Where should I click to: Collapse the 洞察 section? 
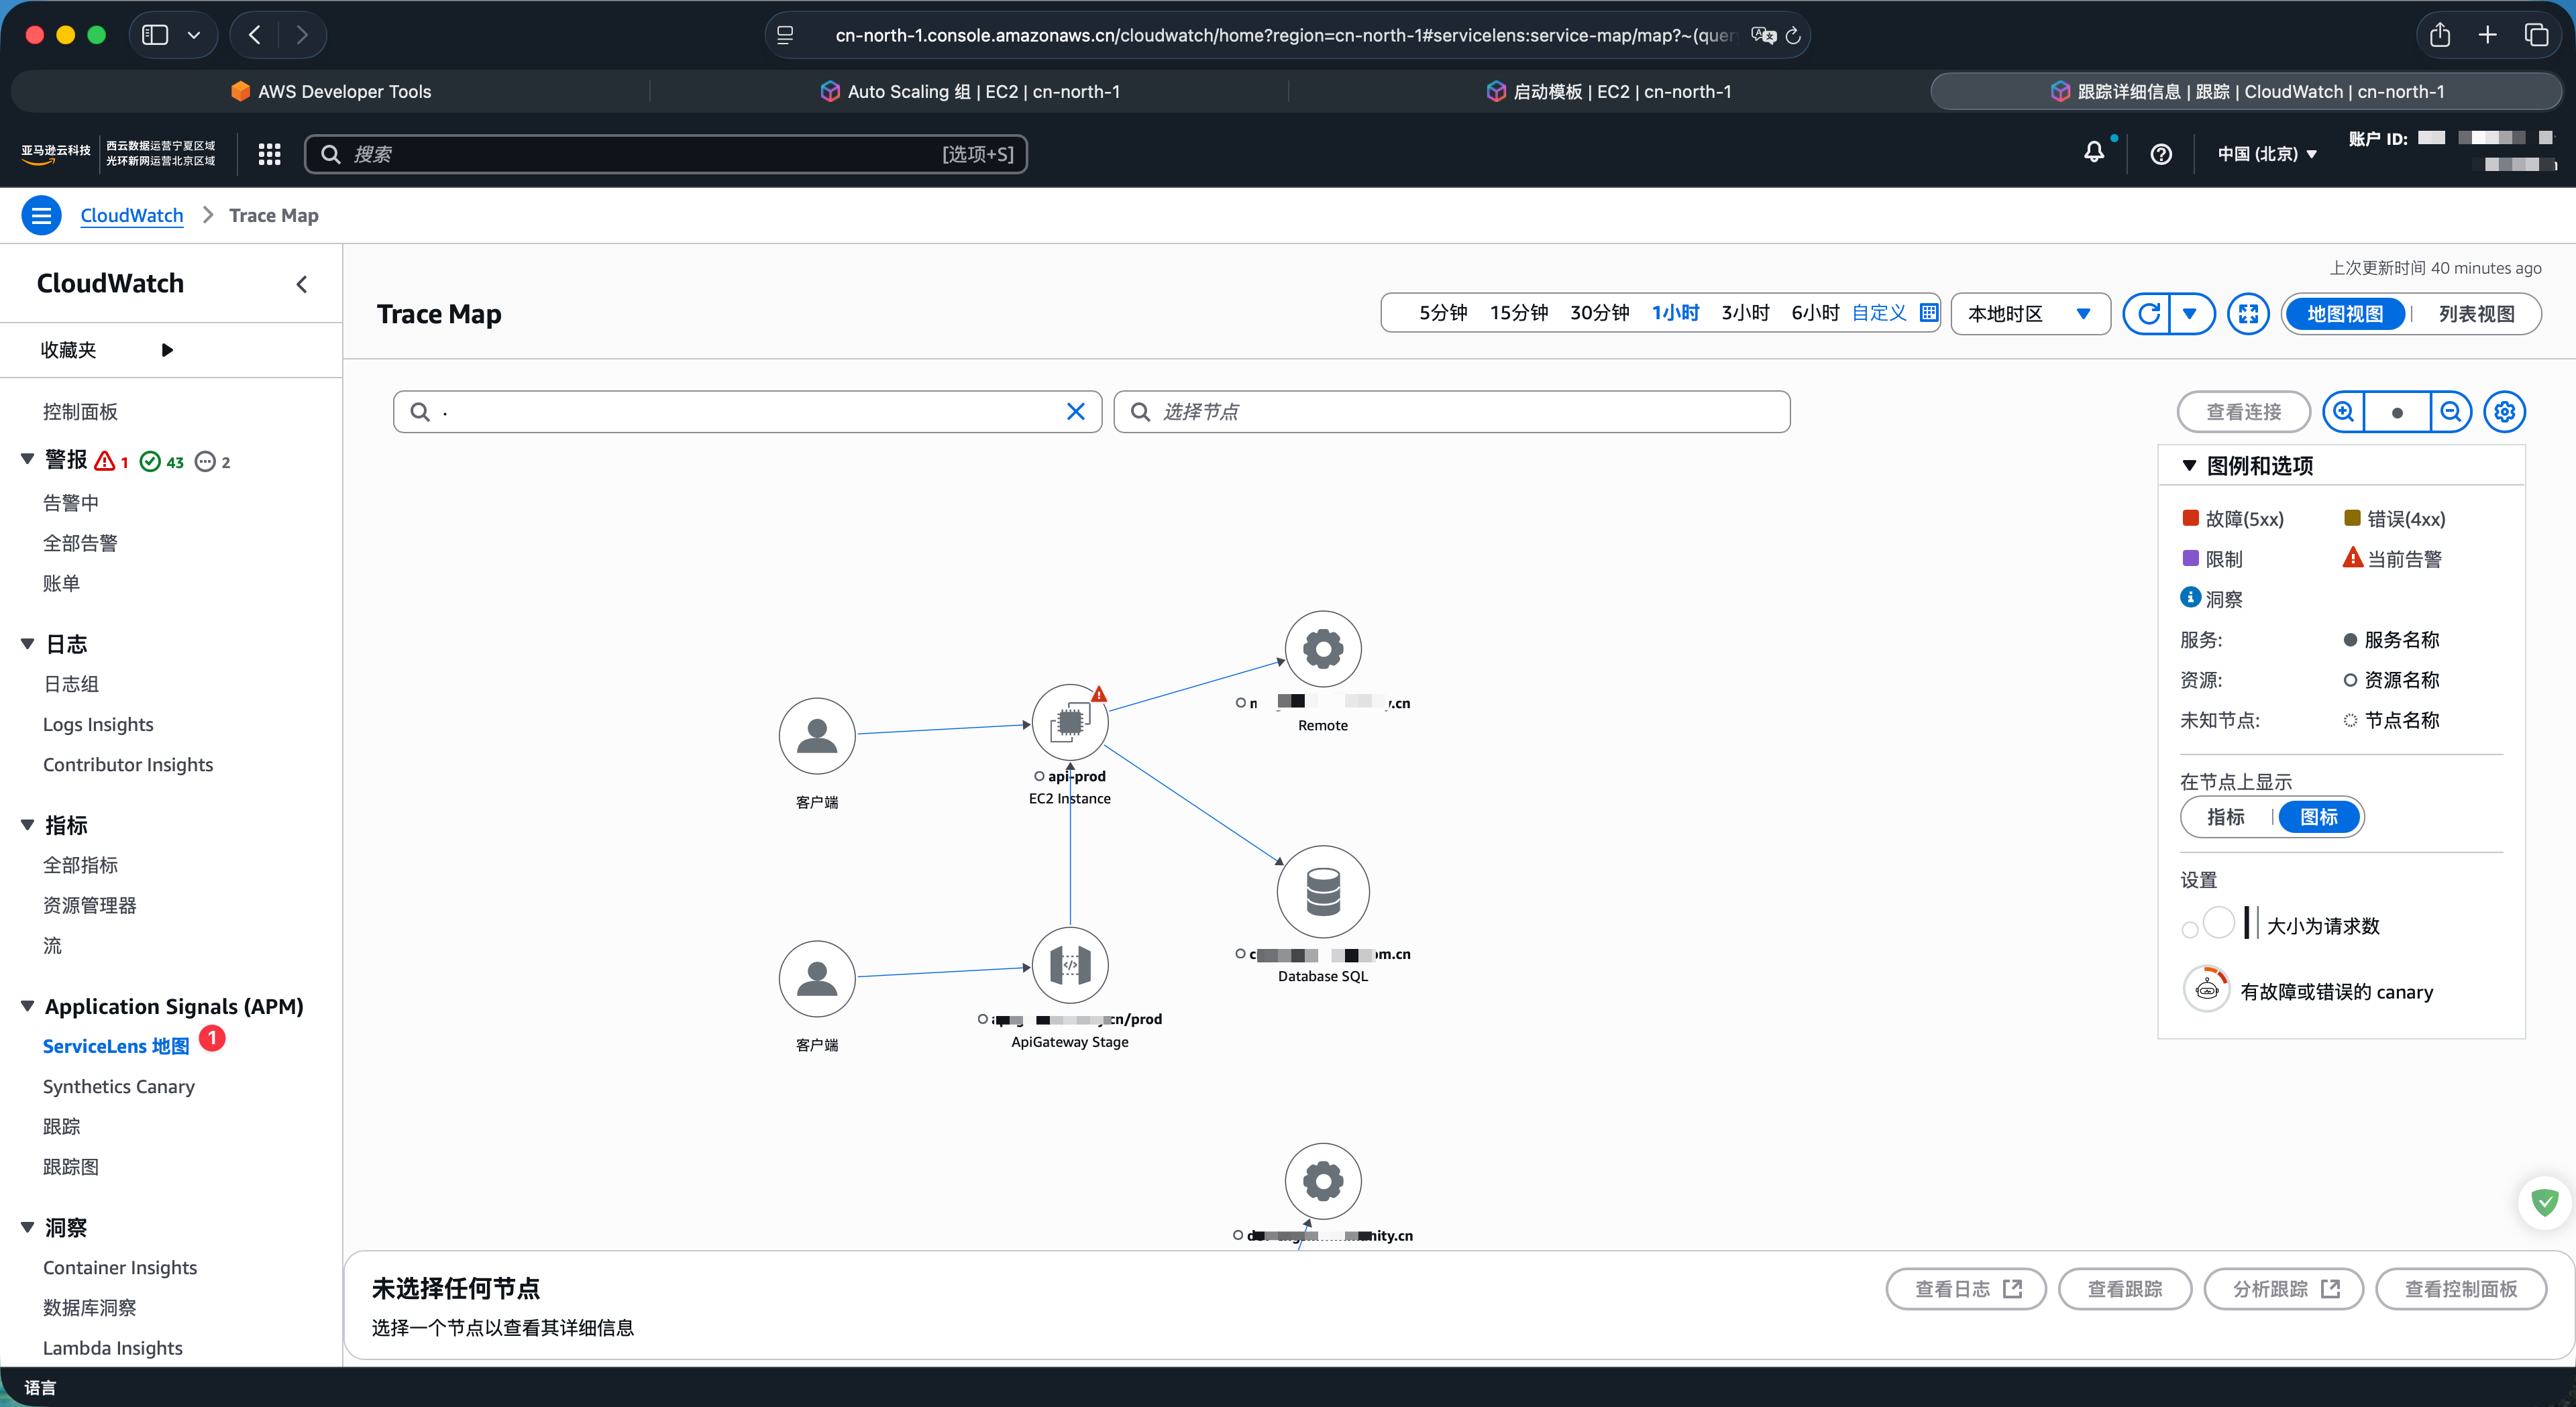click(x=27, y=1227)
